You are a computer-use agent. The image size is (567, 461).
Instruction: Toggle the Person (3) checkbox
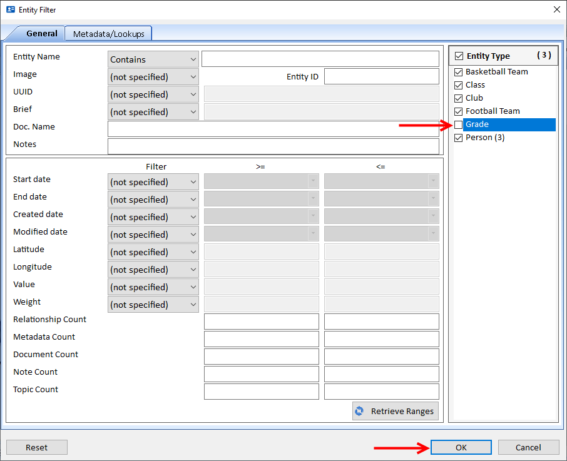[x=459, y=138]
